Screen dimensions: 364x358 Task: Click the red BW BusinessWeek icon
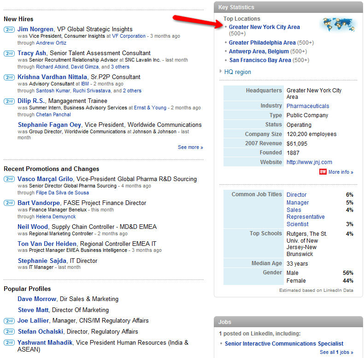pos(323,171)
